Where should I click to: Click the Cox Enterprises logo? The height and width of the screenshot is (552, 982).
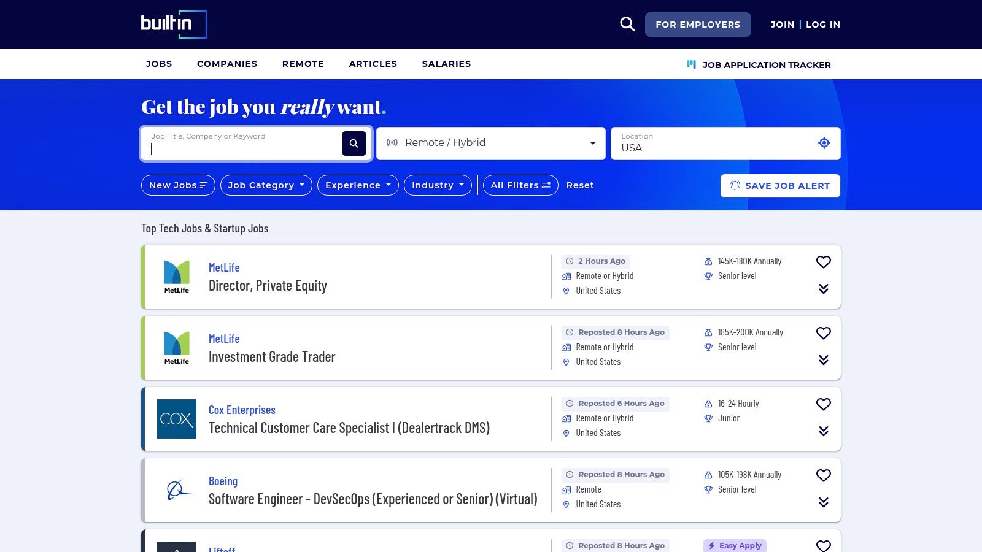coord(177,419)
